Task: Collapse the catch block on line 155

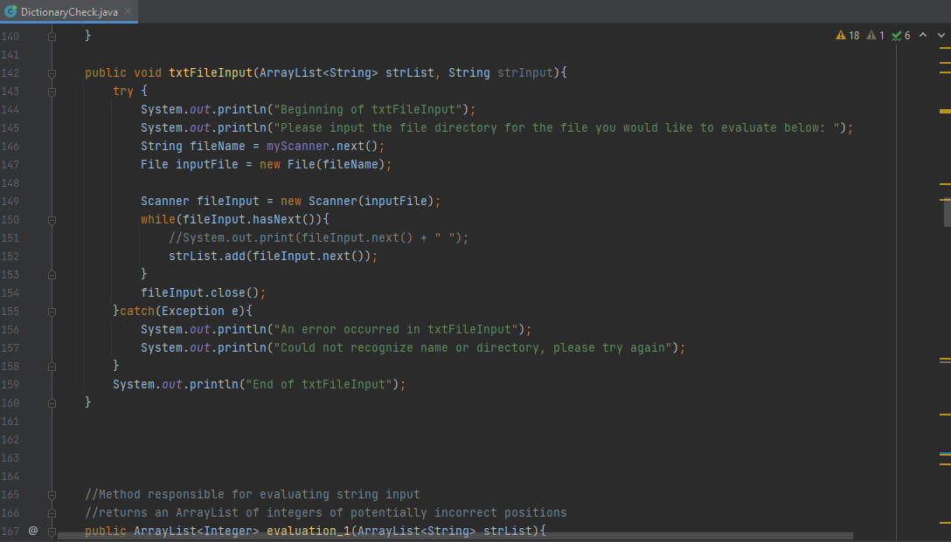Action: point(52,312)
